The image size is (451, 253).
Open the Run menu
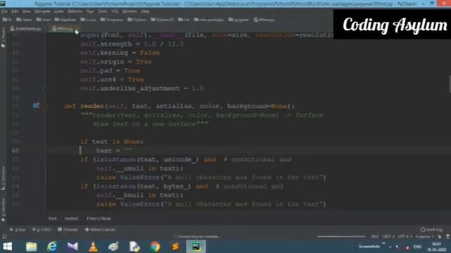tap(90, 11)
